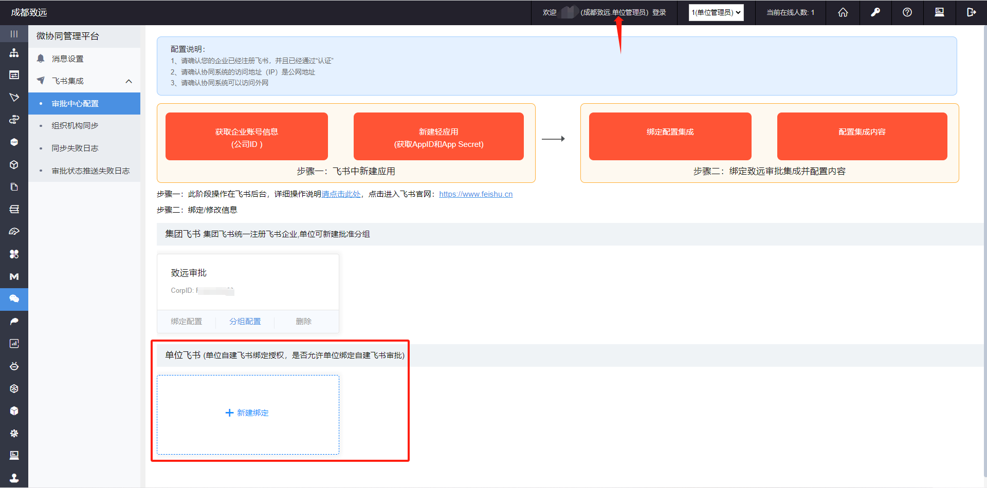Image resolution: width=987 pixels, height=488 pixels.
Task: Select the highlighted WeChat collaboration icon in sidebar
Action: 14,299
